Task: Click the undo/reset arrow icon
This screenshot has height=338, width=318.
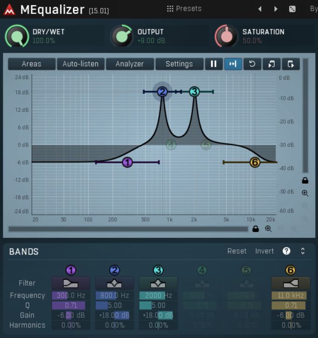Action: click(252, 64)
